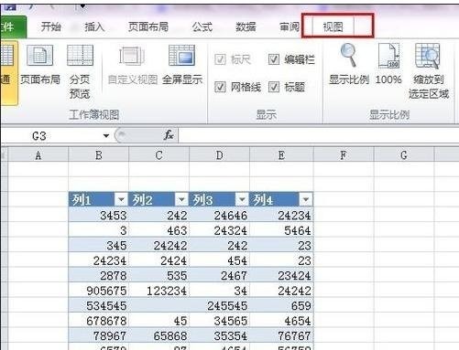Toggle the Formula Bar (编辑栏) checkbox

tap(274, 59)
